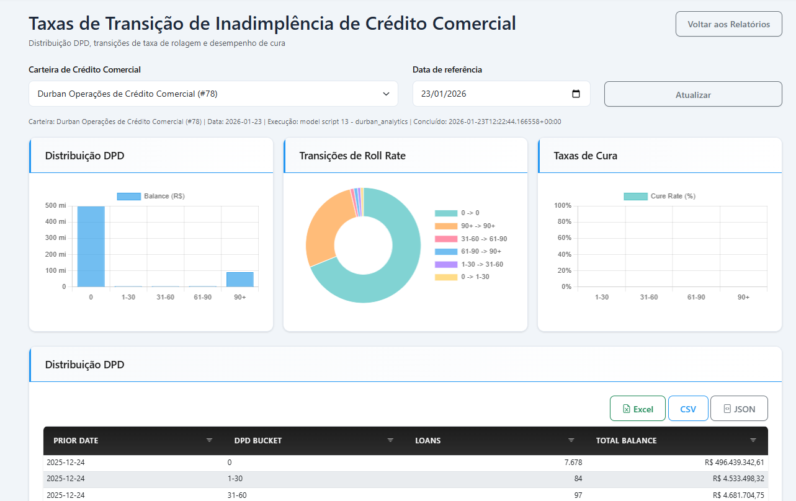796x501 pixels.
Task: Sort by the LOANS column header
Action: 427,441
